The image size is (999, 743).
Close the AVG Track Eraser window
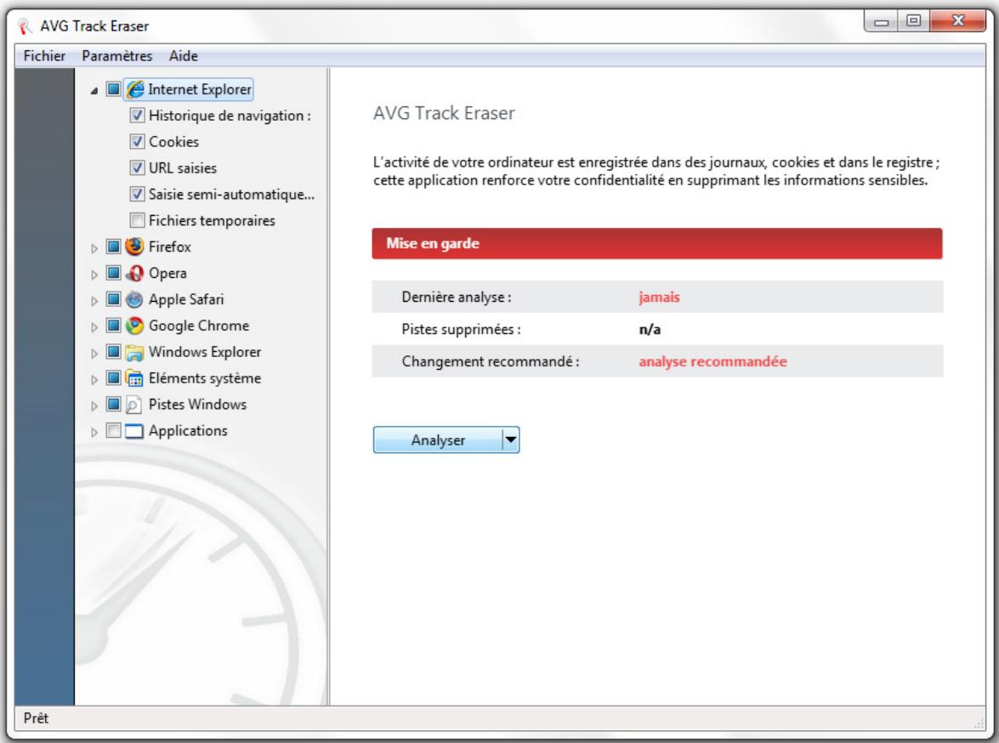957,21
